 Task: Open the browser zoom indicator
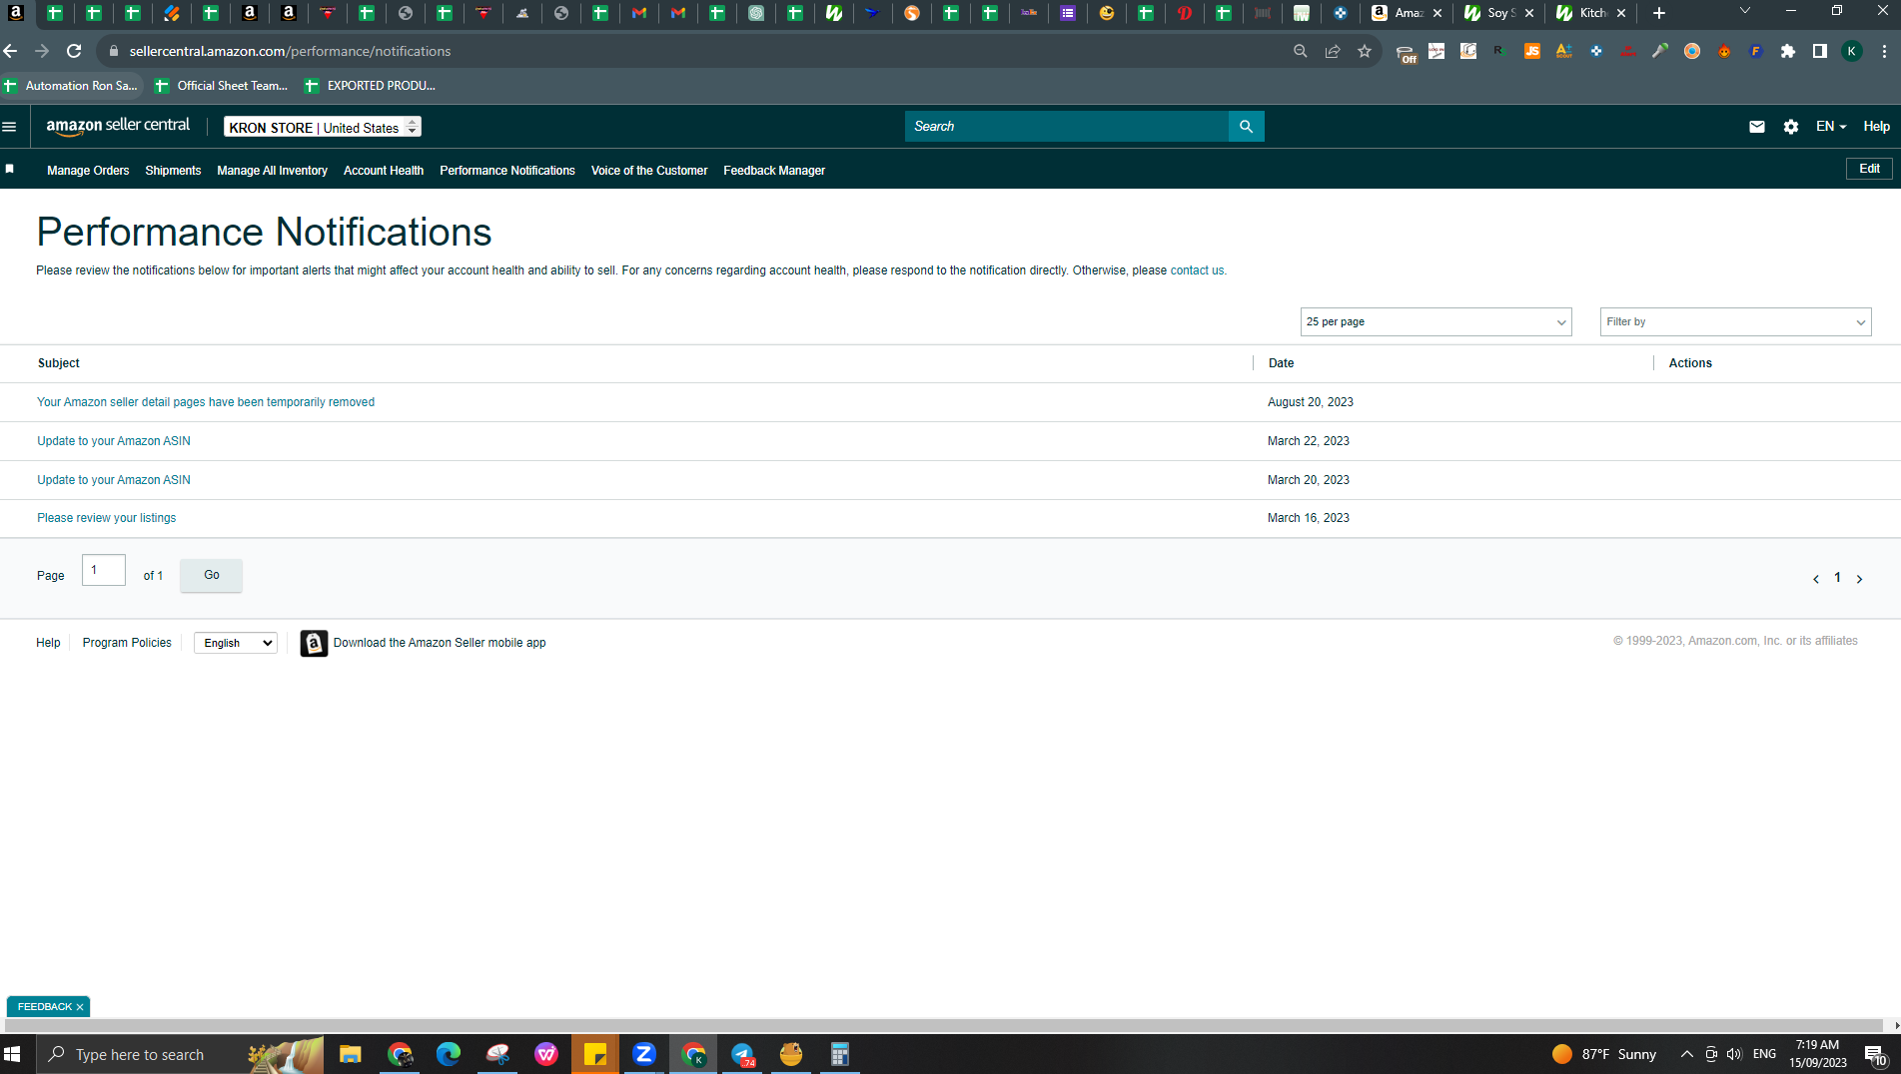click(x=1301, y=51)
